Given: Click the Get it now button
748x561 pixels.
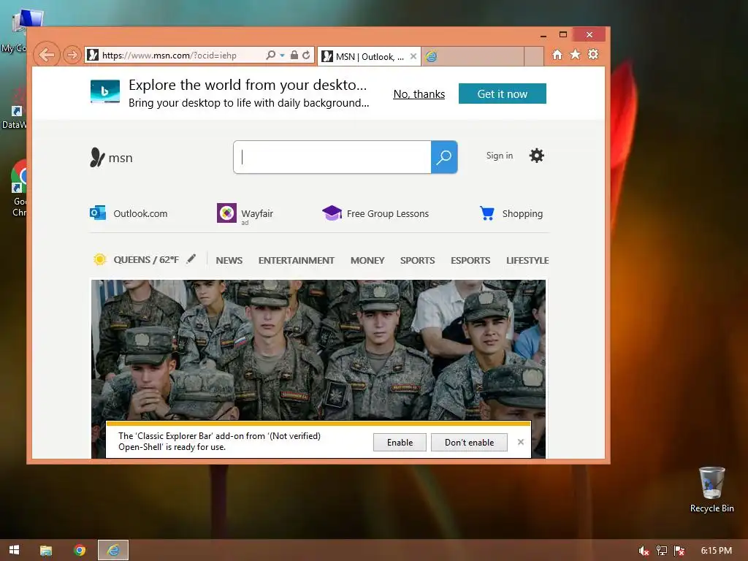Looking at the screenshot, I should [503, 93].
